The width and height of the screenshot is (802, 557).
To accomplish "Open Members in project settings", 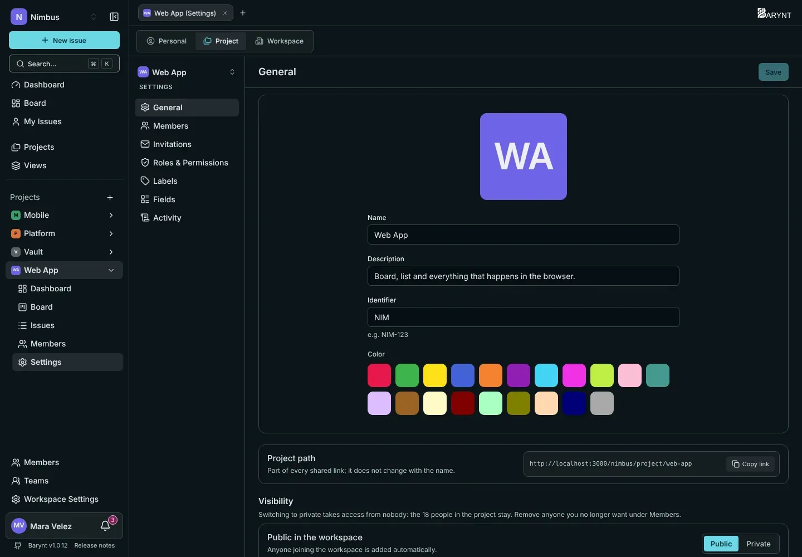I will pos(187,126).
